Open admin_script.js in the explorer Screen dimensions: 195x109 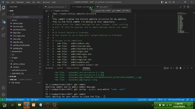point(25,64)
